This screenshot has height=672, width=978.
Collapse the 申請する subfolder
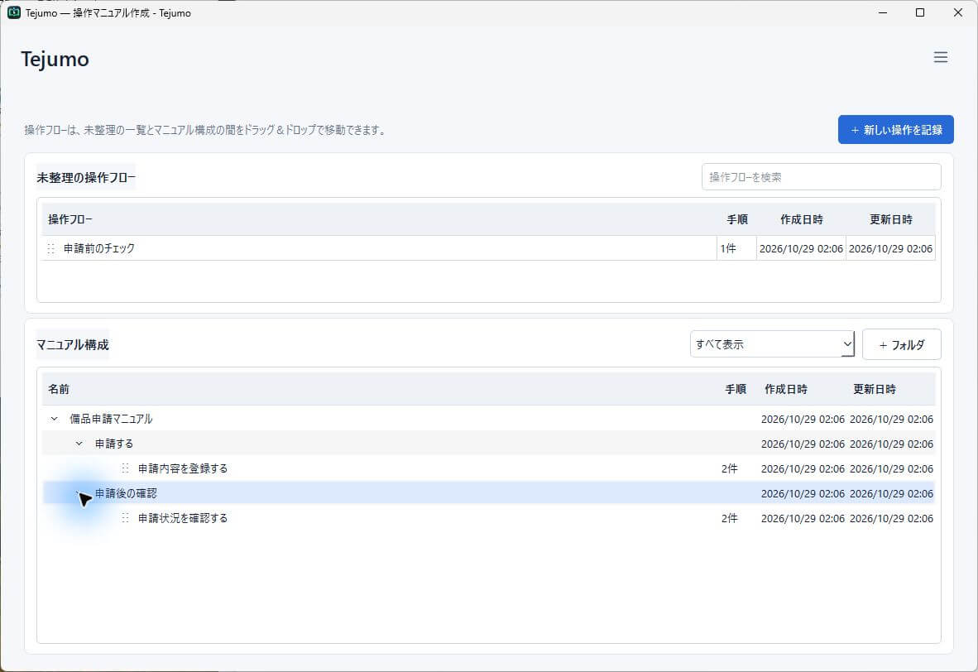pos(79,444)
